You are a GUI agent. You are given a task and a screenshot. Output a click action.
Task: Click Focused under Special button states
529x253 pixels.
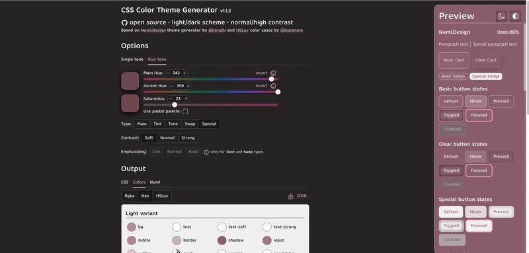(479, 226)
